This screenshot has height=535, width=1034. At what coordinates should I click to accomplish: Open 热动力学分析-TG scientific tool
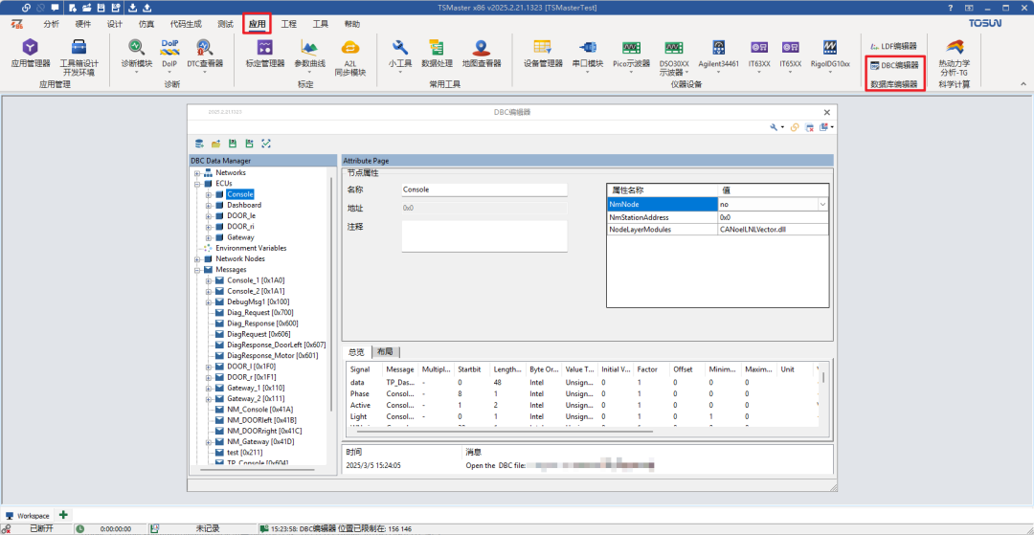pyautogui.click(x=955, y=56)
